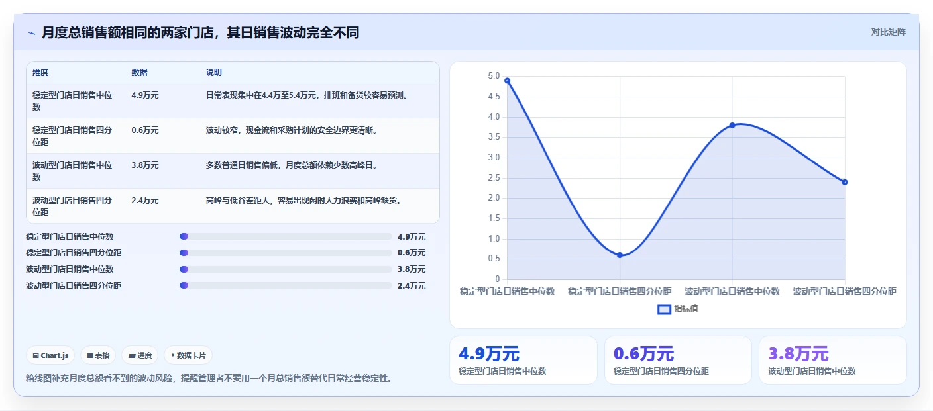This screenshot has height=411, width=933.
Task: Select the 数据卡片 chip
Action: tap(188, 355)
